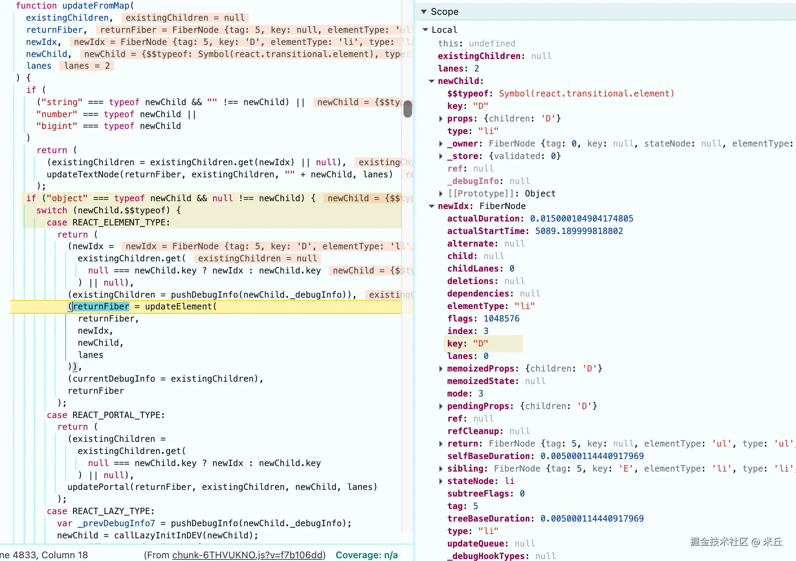Screen dimensions: 796x561
Task: Click the _debugHookTypes: null row
Action: coord(501,556)
